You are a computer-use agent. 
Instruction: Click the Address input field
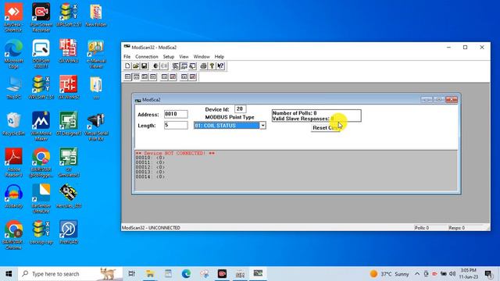[x=176, y=114]
